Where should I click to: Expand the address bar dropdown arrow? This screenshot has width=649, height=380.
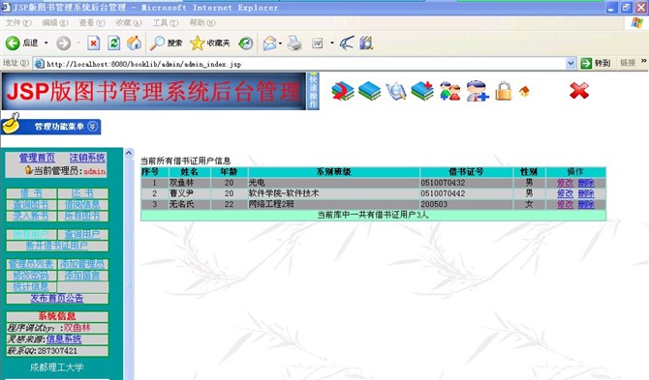571,63
